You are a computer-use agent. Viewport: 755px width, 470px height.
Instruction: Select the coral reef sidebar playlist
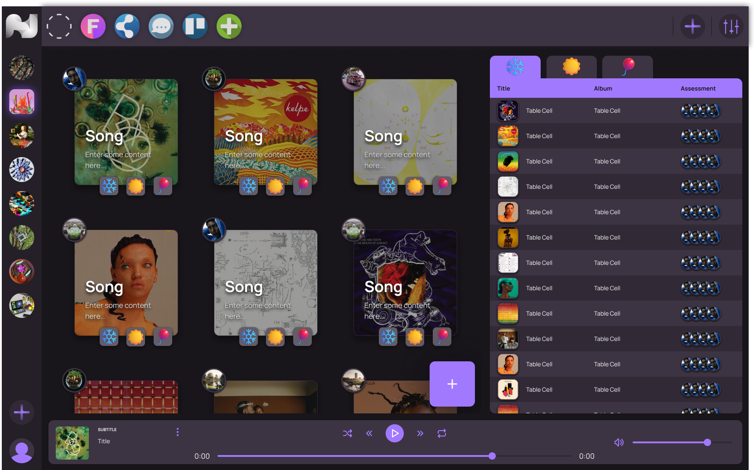tap(22, 101)
